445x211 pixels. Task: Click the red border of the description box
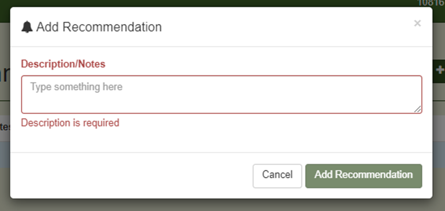coord(221,76)
